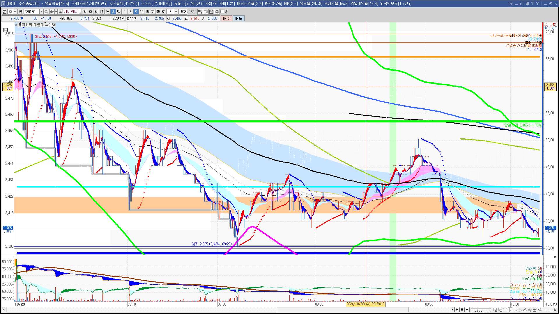Toggle the D checkbox in toolbar
The height and width of the screenshot is (314, 559).
(x=222, y=12)
